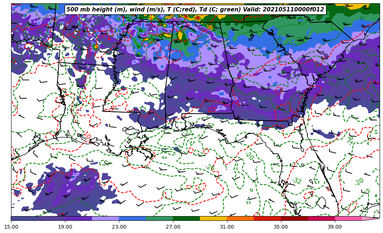Click the green -26 label near right edge

pos(350,140)
